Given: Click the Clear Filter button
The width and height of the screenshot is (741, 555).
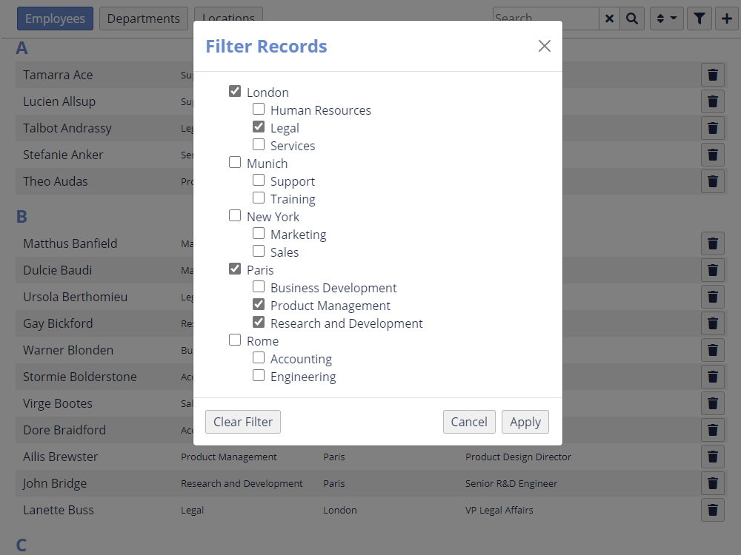Looking at the screenshot, I should [x=243, y=422].
